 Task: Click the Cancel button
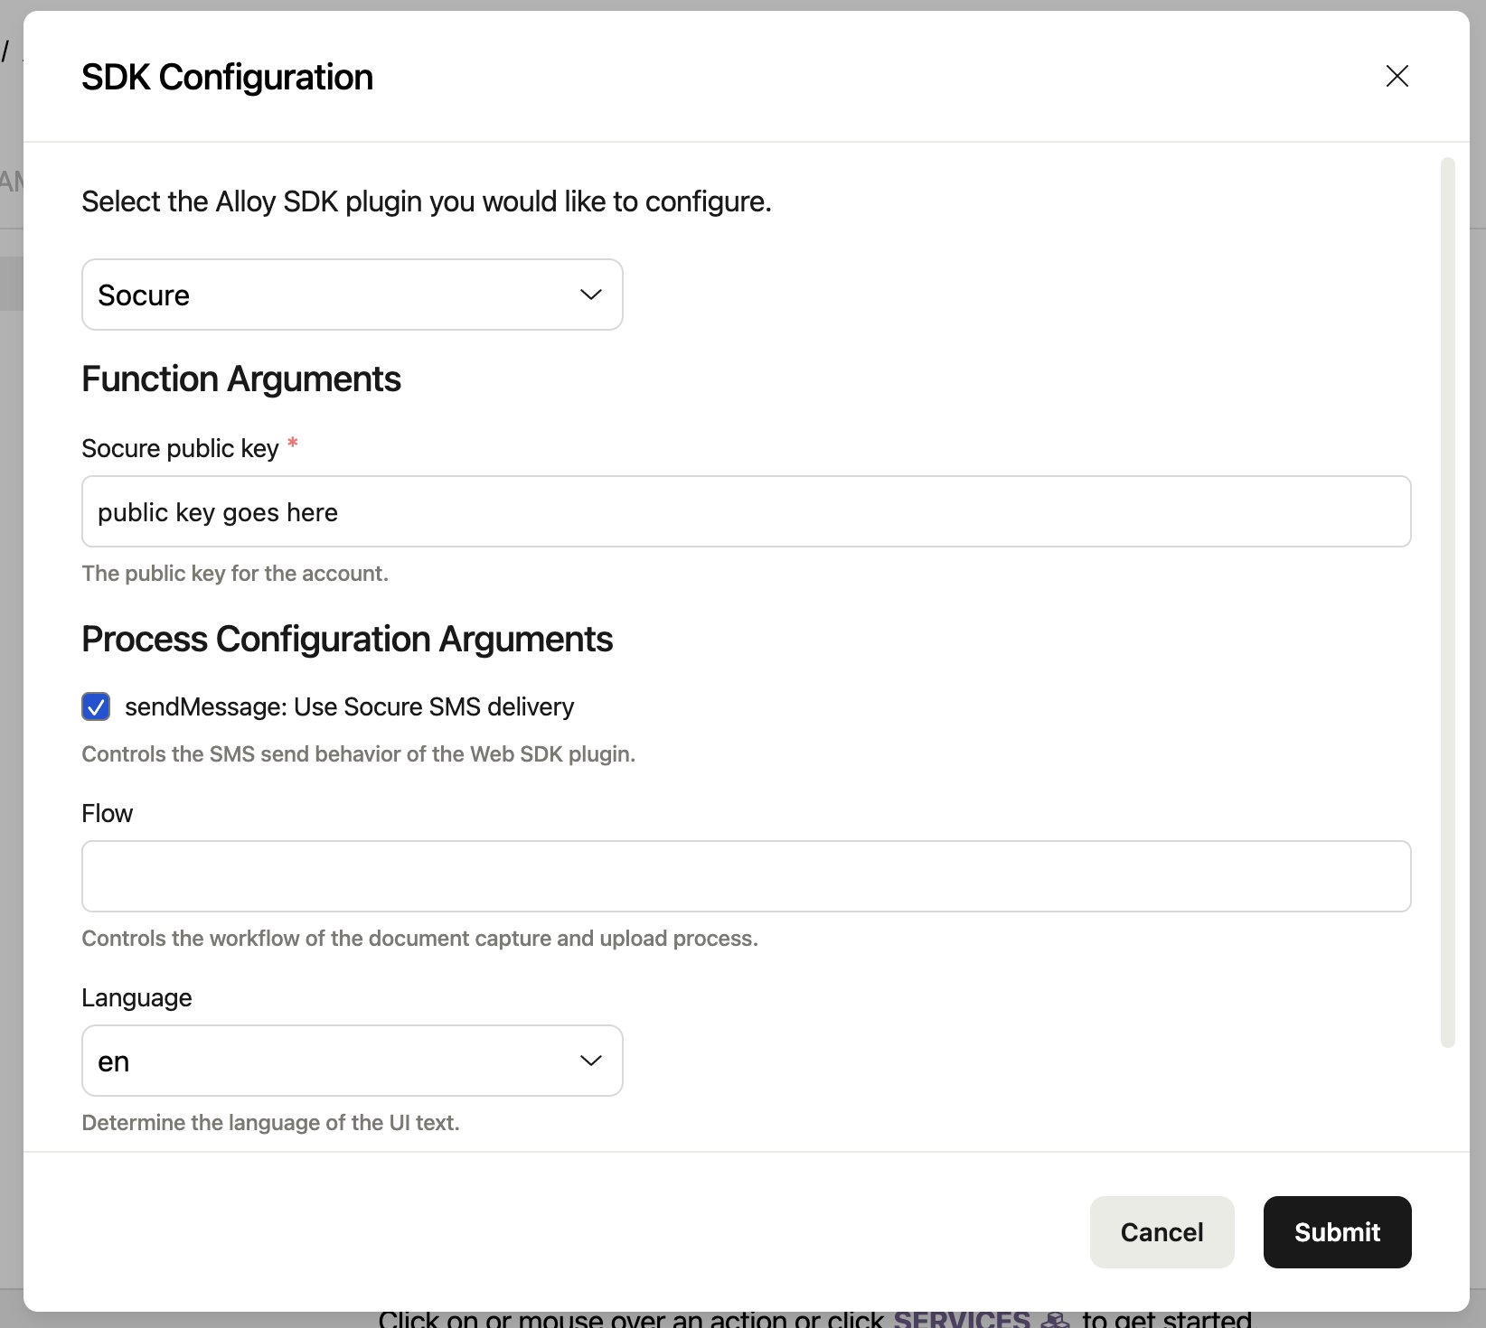click(1162, 1232)
